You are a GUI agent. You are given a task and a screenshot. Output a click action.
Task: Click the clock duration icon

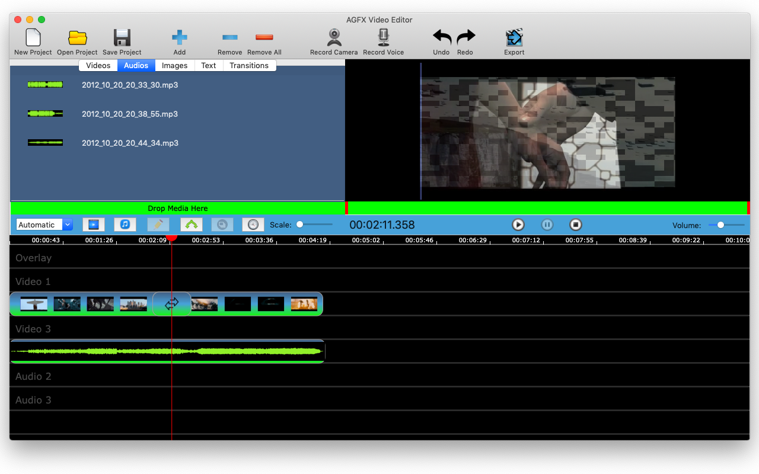(253, 225)
